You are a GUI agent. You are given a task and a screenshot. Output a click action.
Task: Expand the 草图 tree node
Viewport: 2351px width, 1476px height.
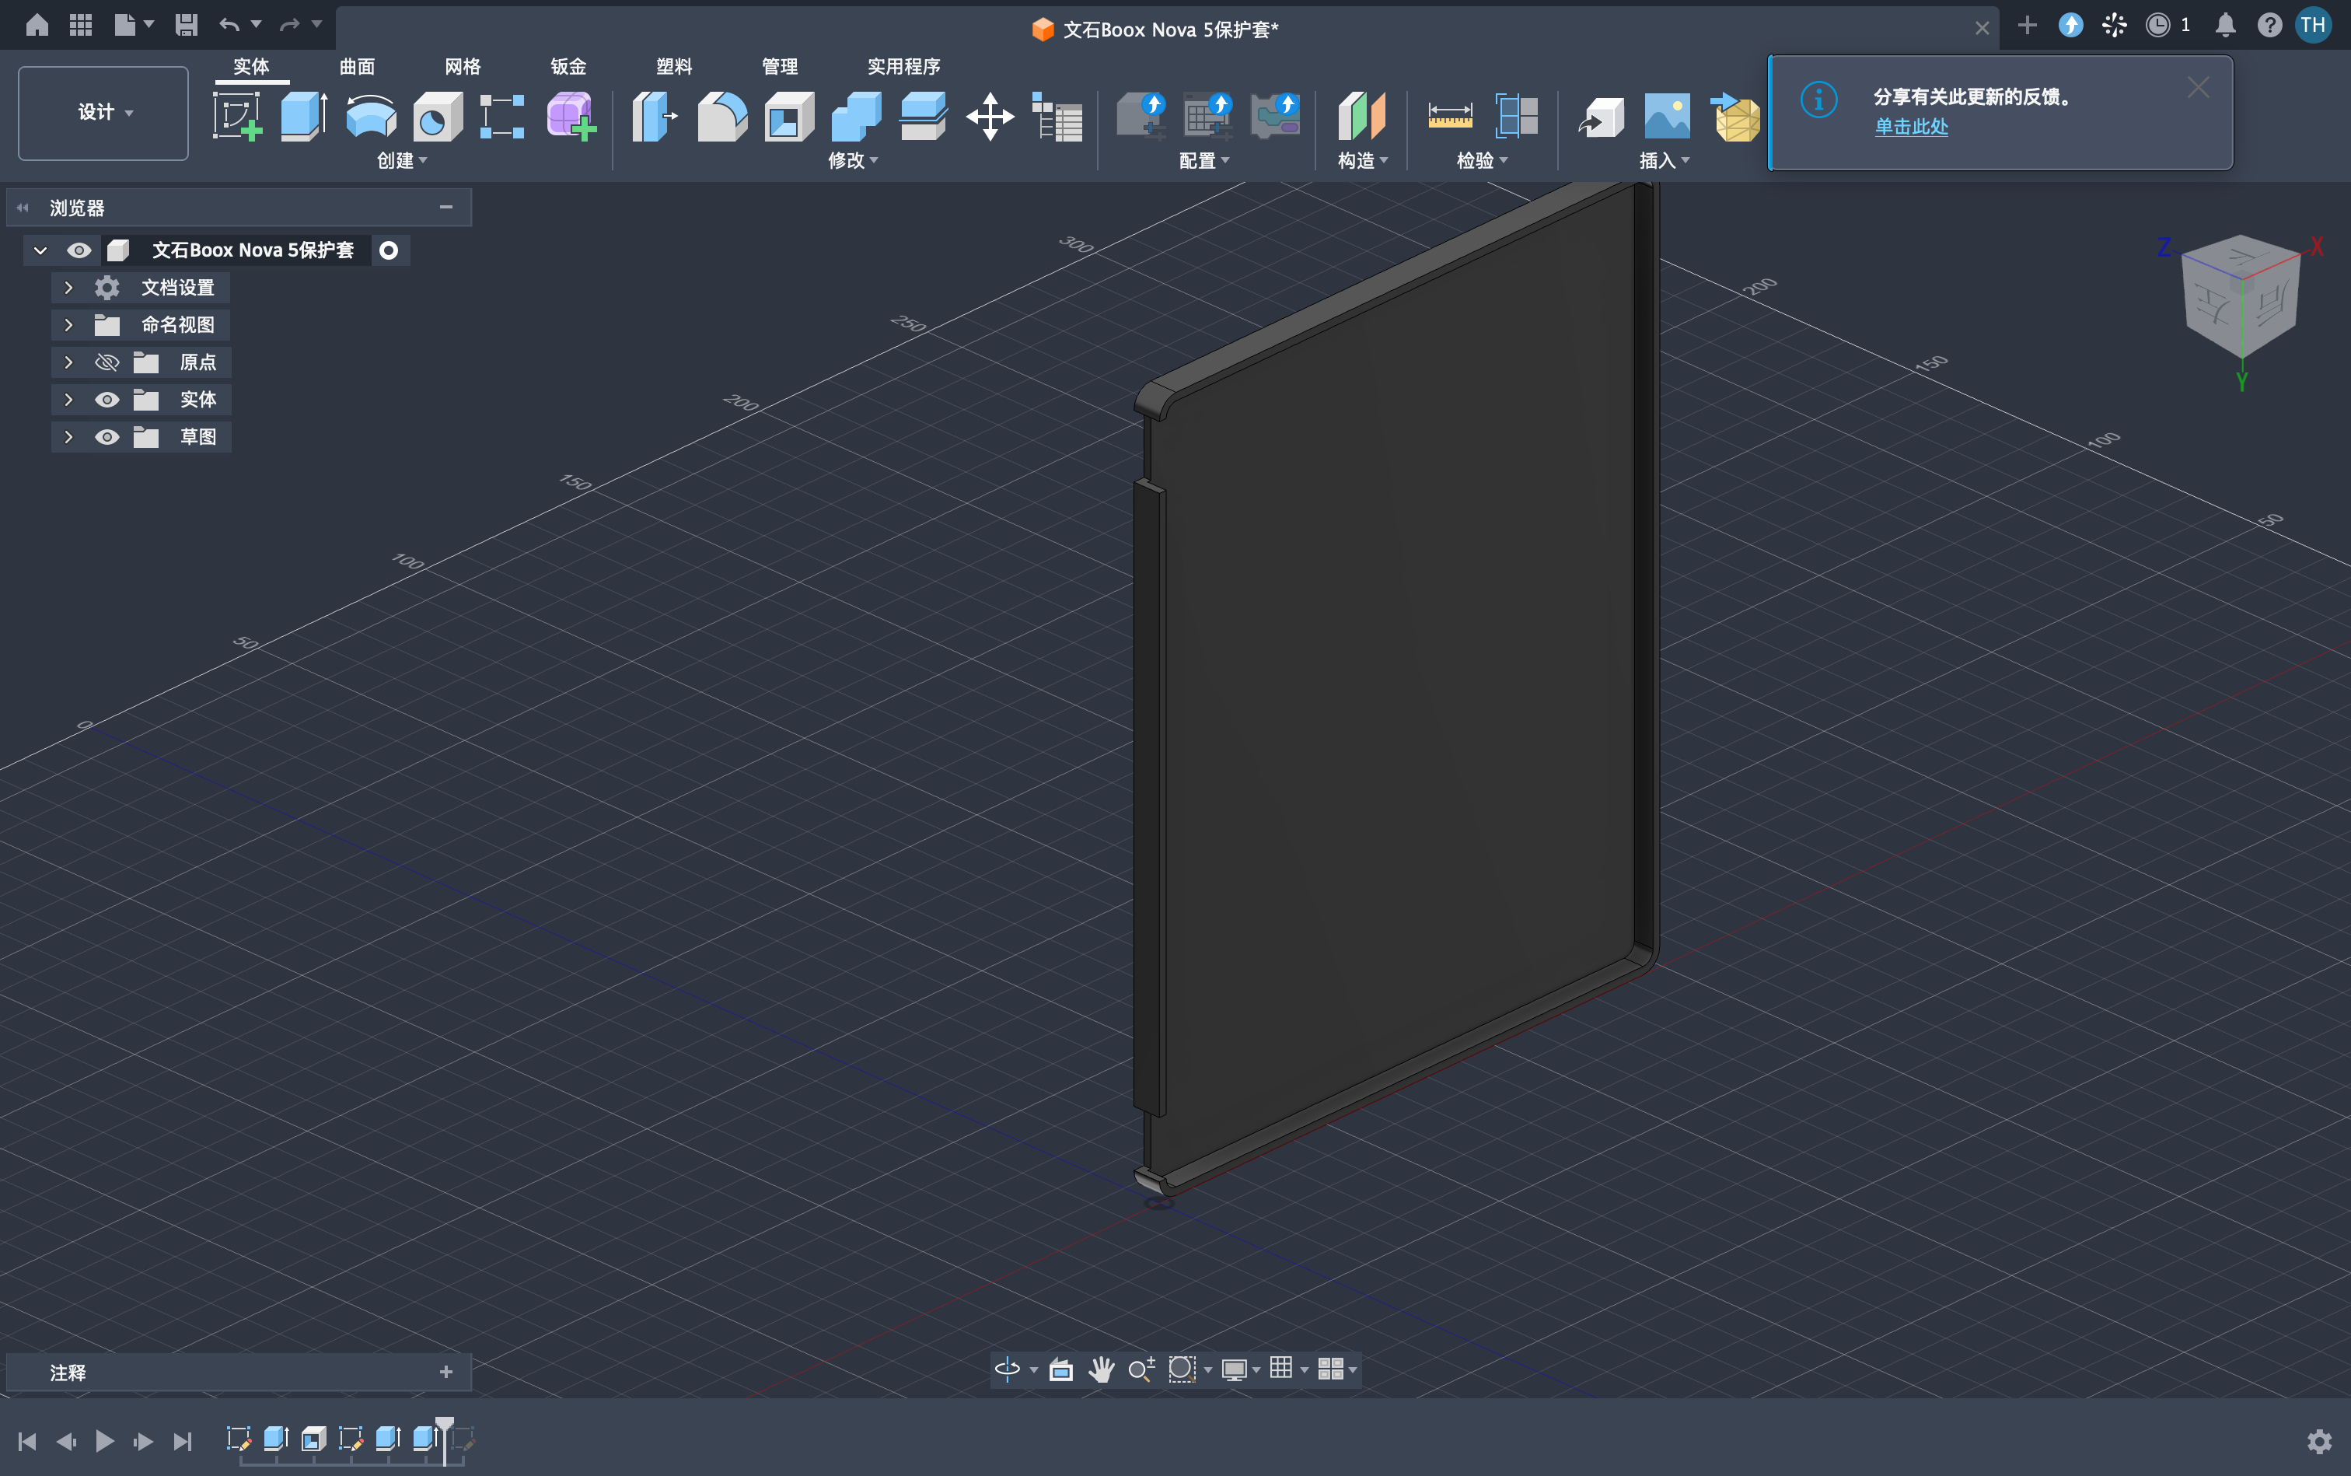(68, 436)
